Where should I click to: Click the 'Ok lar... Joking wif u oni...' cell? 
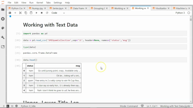[58, 76]
